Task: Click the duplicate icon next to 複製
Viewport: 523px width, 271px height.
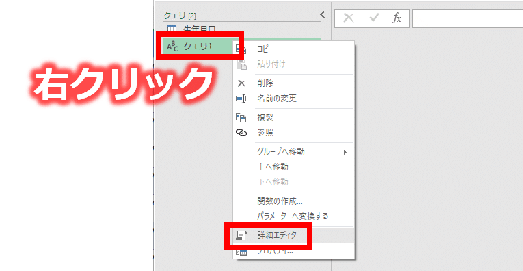Action: point(241,118)
